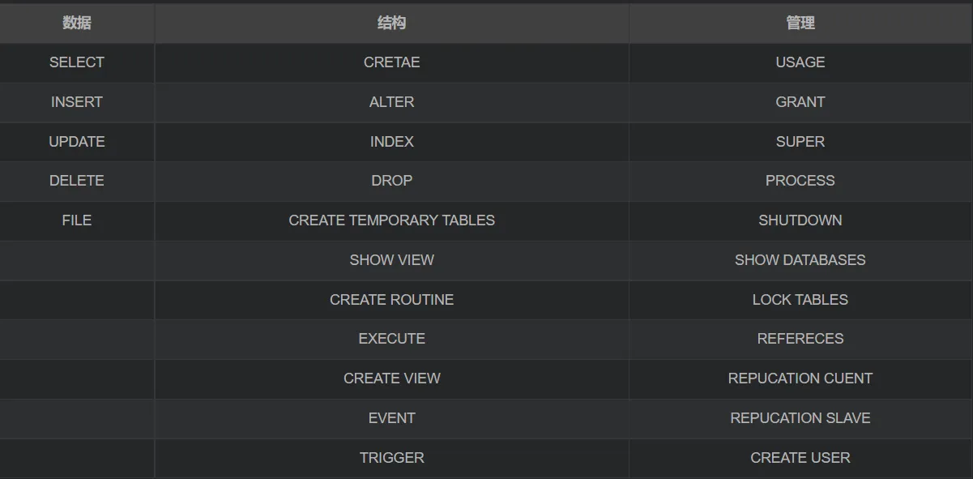Click the CREATE ROUTINE cell
The width and height of the screenshot is (973, 479).
coord(391,300)
